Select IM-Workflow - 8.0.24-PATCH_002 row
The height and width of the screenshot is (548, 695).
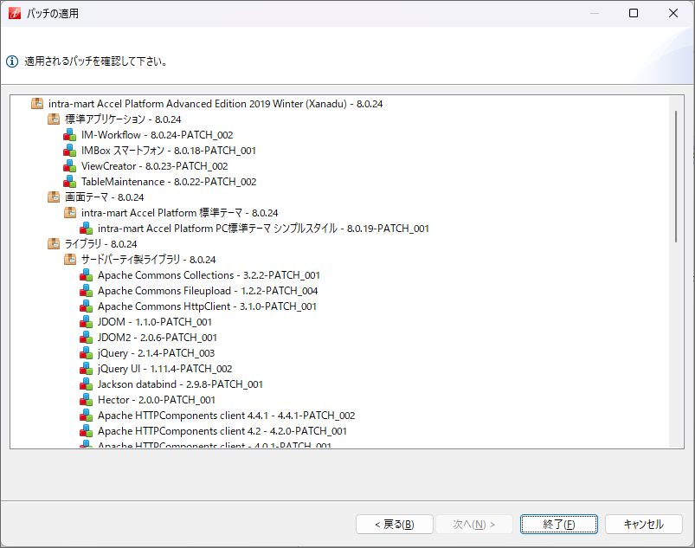point(157,135)
